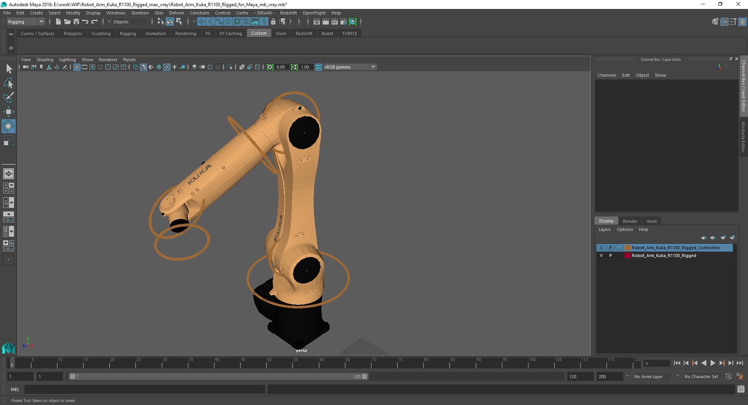Open Render Settings icon
This screenshot has height=405, width=748.
click(344, 22)
